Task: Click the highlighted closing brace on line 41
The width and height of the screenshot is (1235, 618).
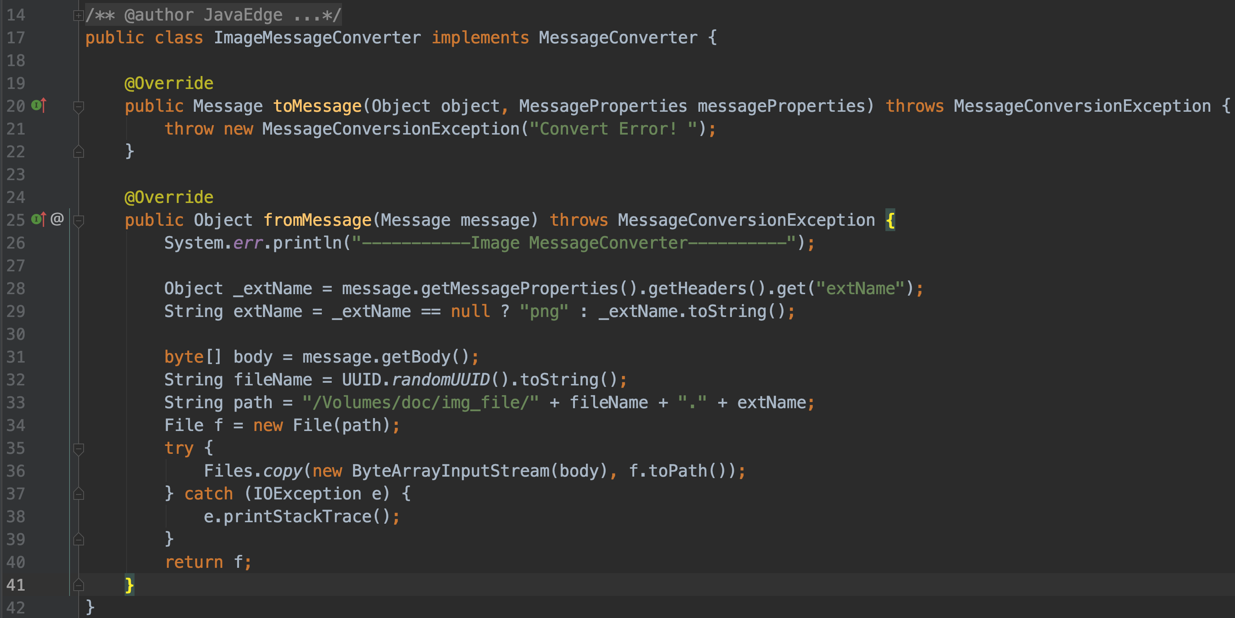Action: pos(129,585)
